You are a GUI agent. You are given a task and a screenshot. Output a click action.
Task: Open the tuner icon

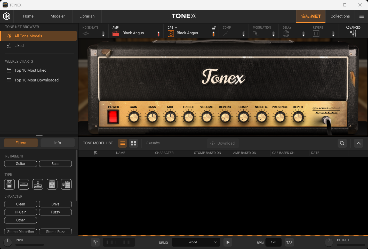point(95,242)
